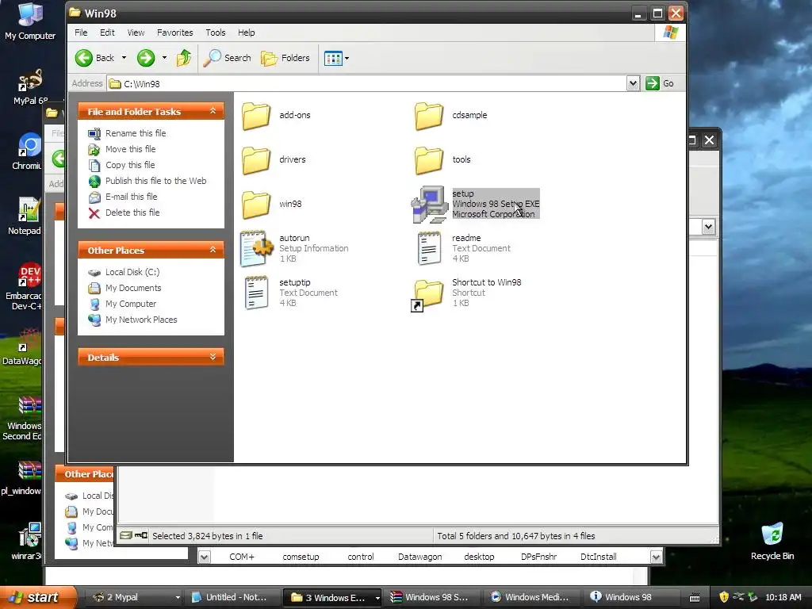The image size is (812, 609).
Task: Open the Start menu
Action: [37, 597]
